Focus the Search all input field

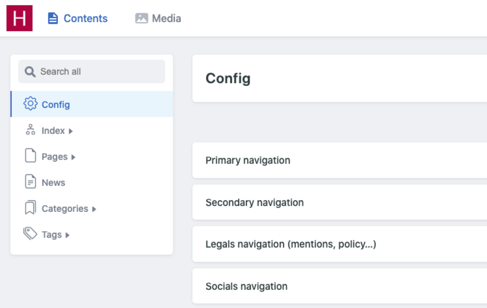[97, 72]
